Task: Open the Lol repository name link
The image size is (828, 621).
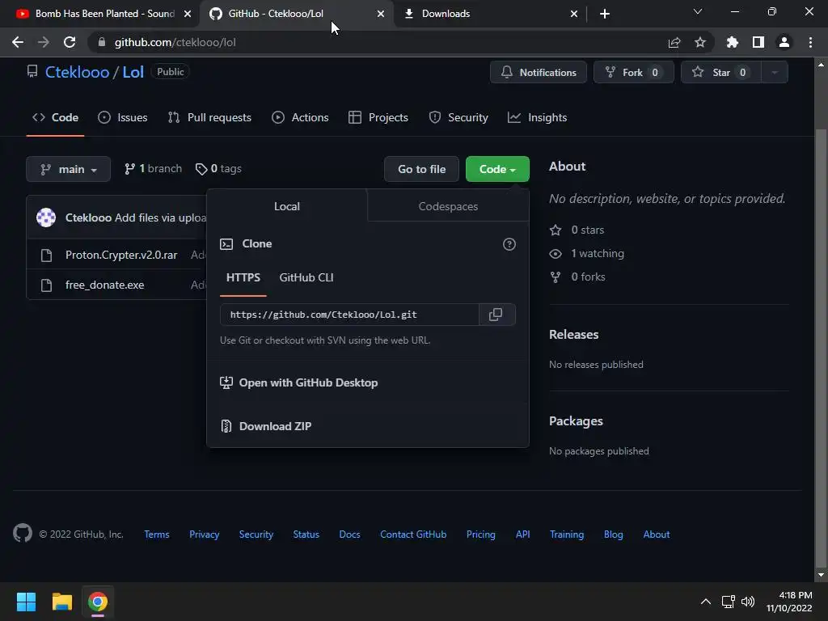Action: point(133,72)
